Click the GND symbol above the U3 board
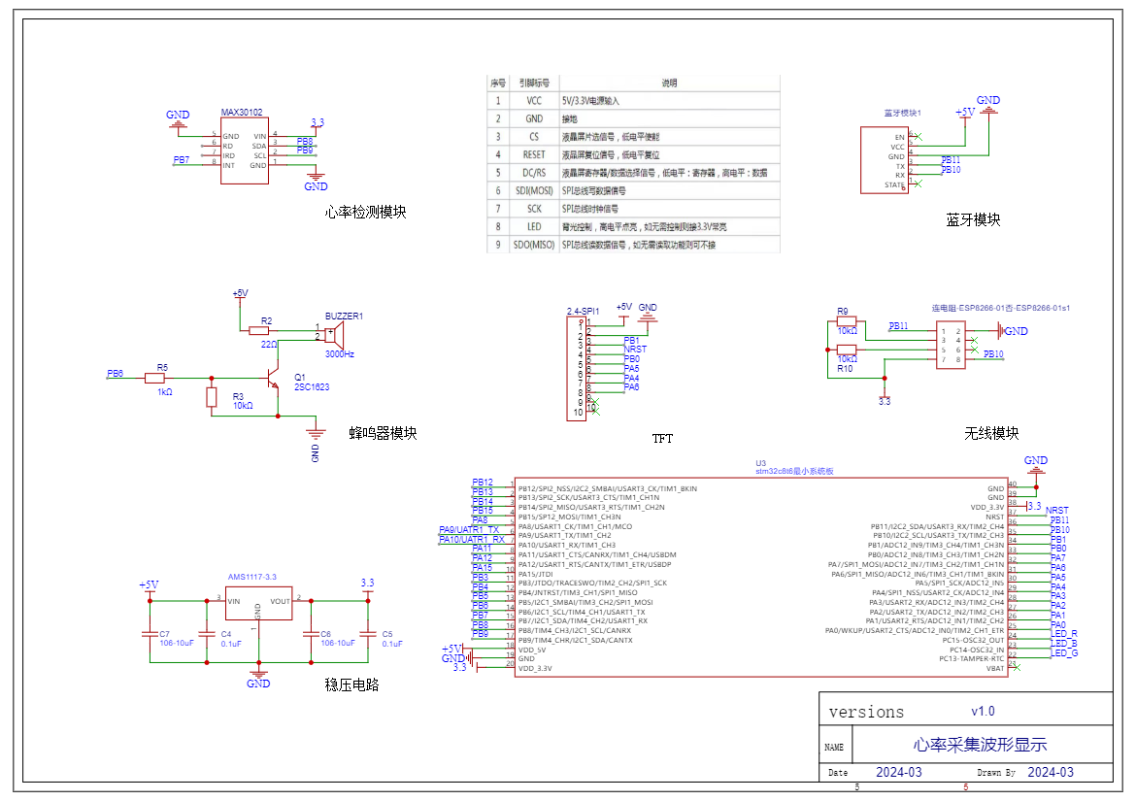The width and height of the screenshot is (1136, 801). click(x=1036, y=464)
